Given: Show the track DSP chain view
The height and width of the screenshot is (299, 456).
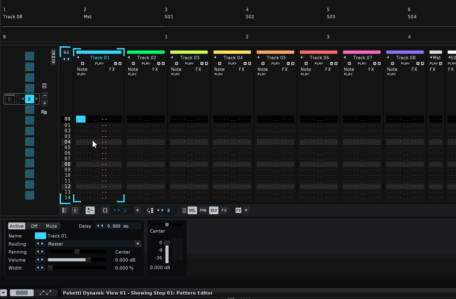Looking at the screenshot, I should pos(22,293).
